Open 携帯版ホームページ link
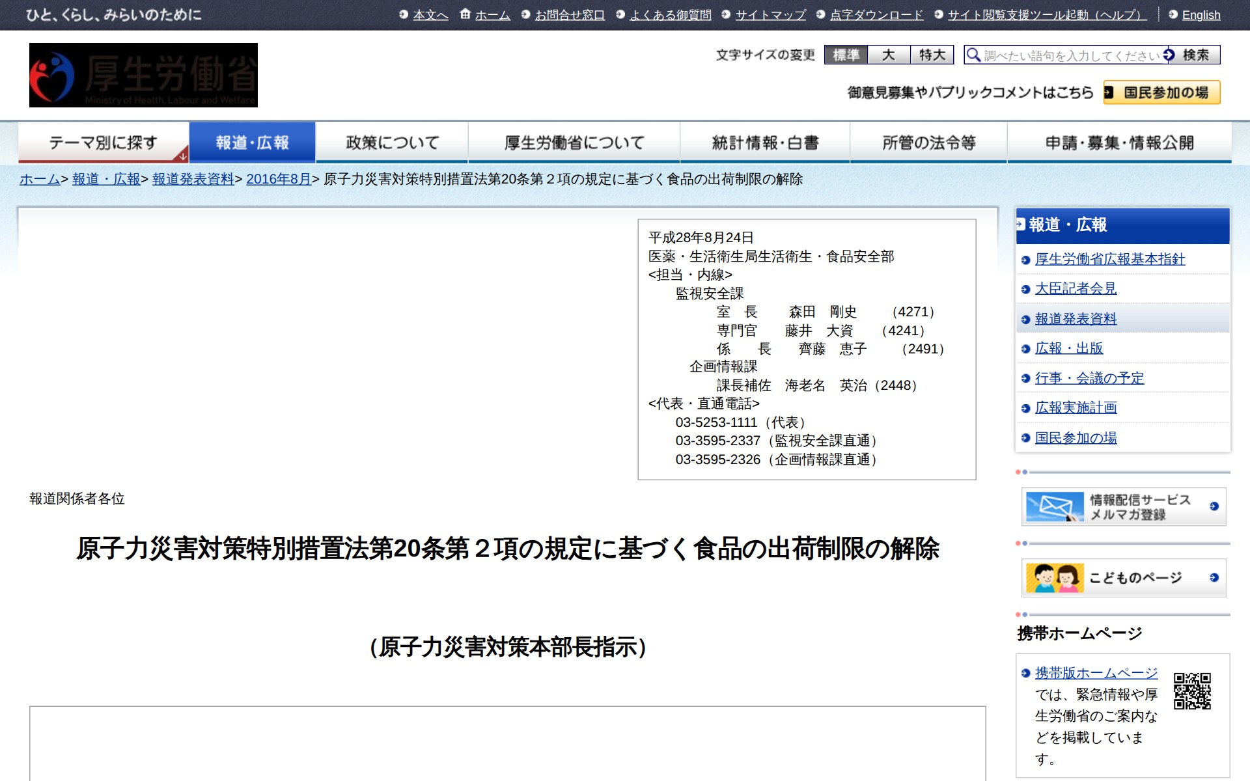The width and height of the screenshot is (1250, 781). 1096,672
